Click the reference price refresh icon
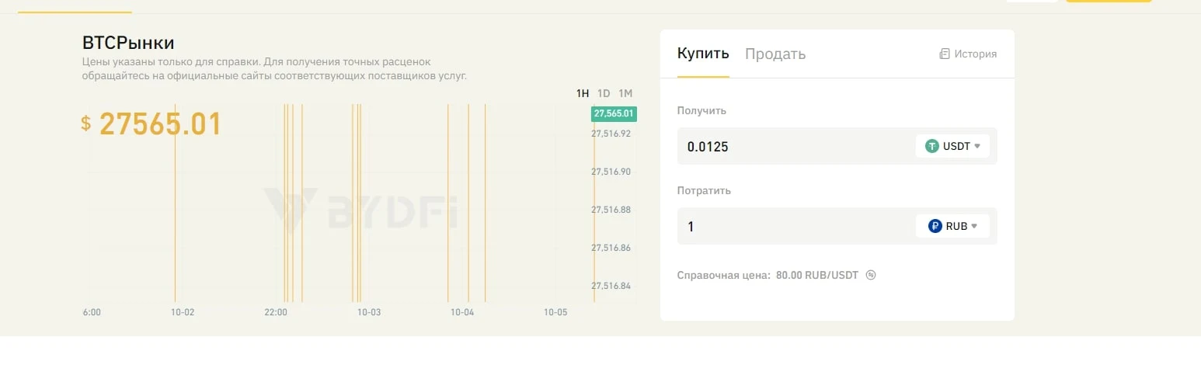Screen dimensions: 1201x365 coord(871,275)
